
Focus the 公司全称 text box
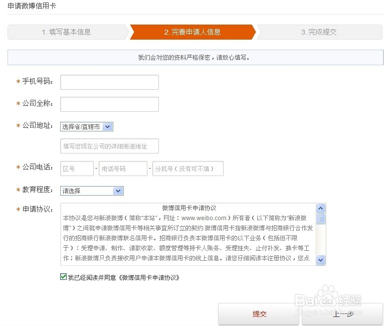click(109, 104)
